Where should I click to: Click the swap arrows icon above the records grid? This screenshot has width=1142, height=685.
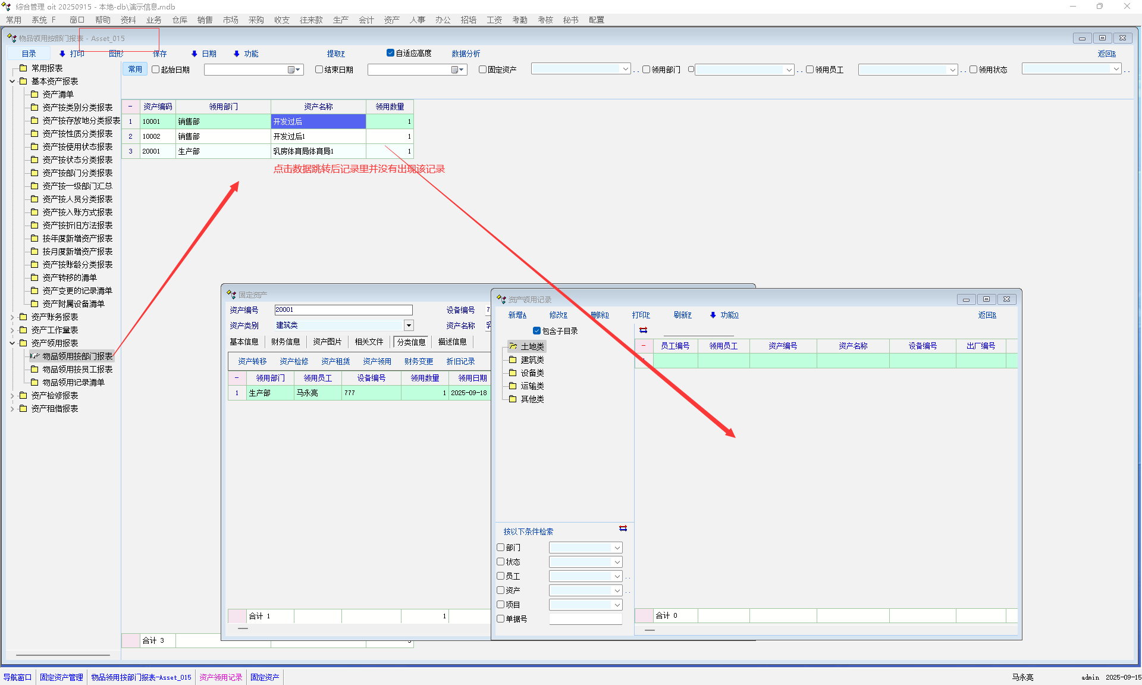[x=643, y=330]
